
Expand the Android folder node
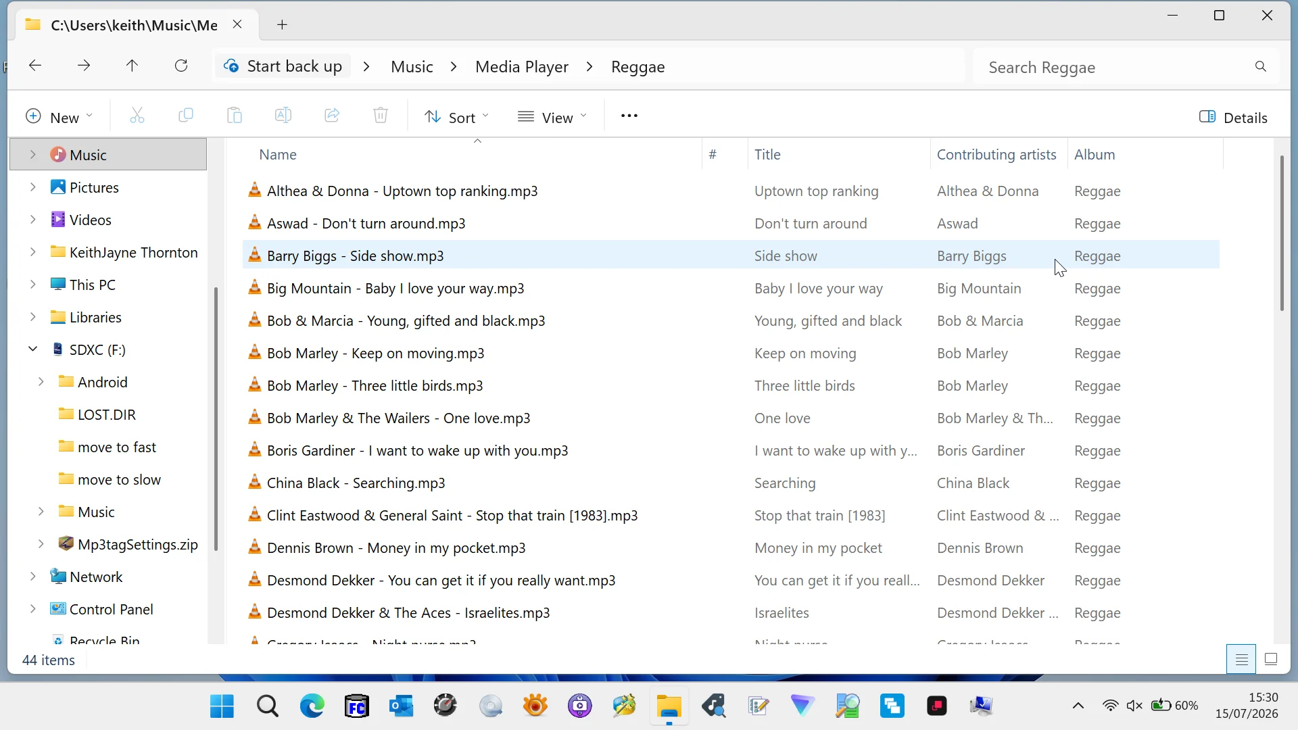[x=41, y=382]
